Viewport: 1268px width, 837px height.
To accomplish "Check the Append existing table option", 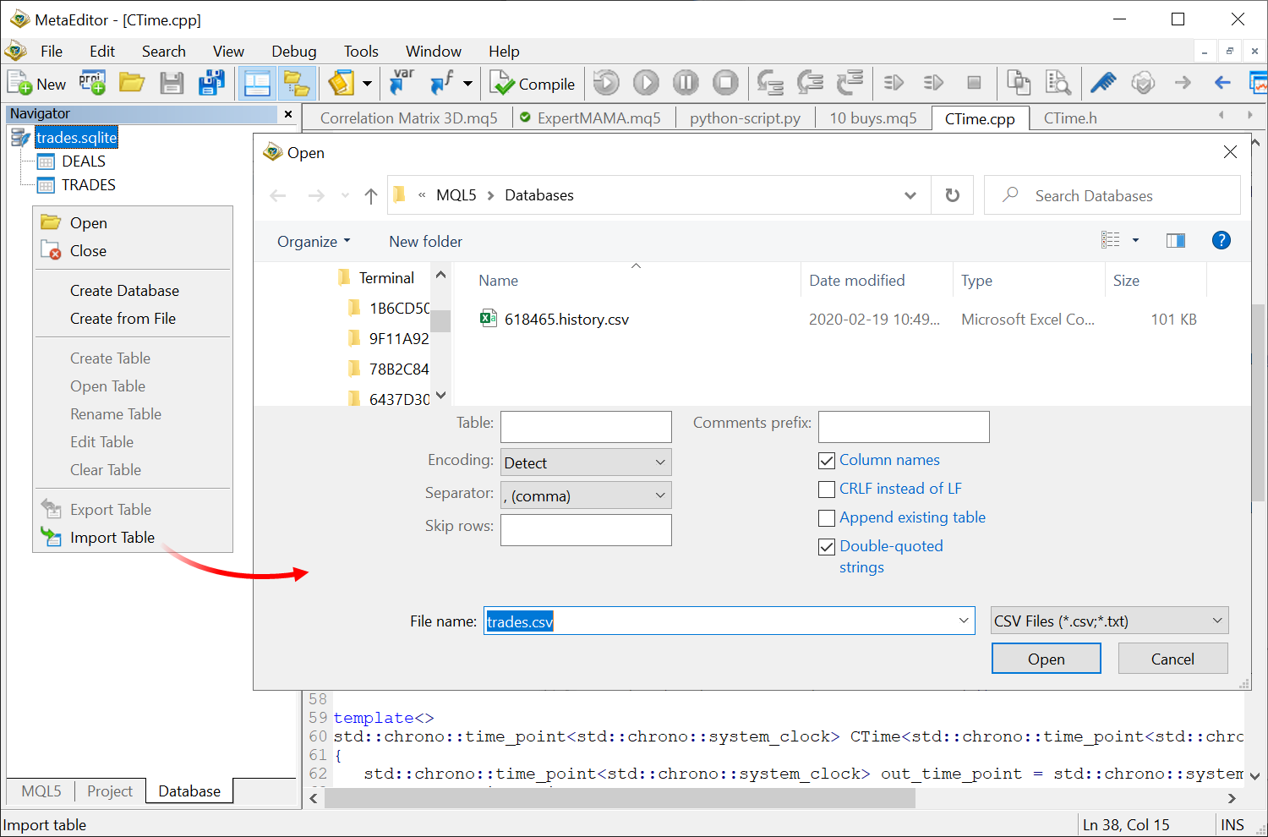I will (827, 518).
